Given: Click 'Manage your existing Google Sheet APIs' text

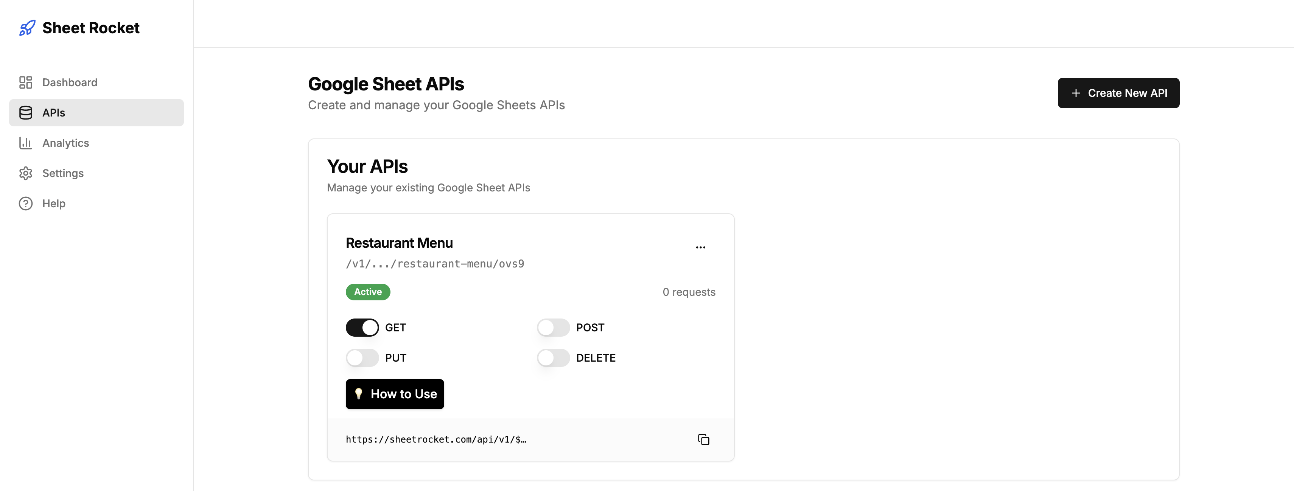Looking at the screenshot, I should [428, 188].
